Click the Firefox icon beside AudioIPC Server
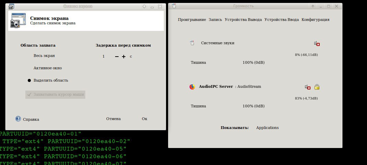Viewport: 367px width, 165px height. click(x=192, y=87)
